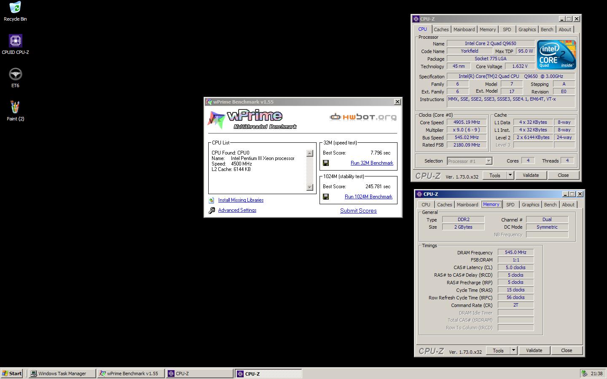
Task: Click the hwbot.org logo in wPrime
Action: 363,117
